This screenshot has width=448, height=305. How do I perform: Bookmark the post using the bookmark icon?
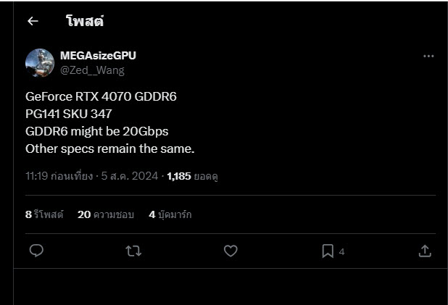point(328,251)
